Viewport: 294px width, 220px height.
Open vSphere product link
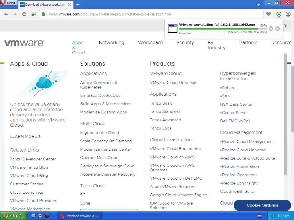[x=228, y=88]
